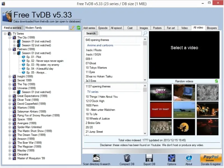The image size is (224, 168).
Task: Click the pencil icon next to Find a series
Action: pyautogui.click(x=72, y=28)
